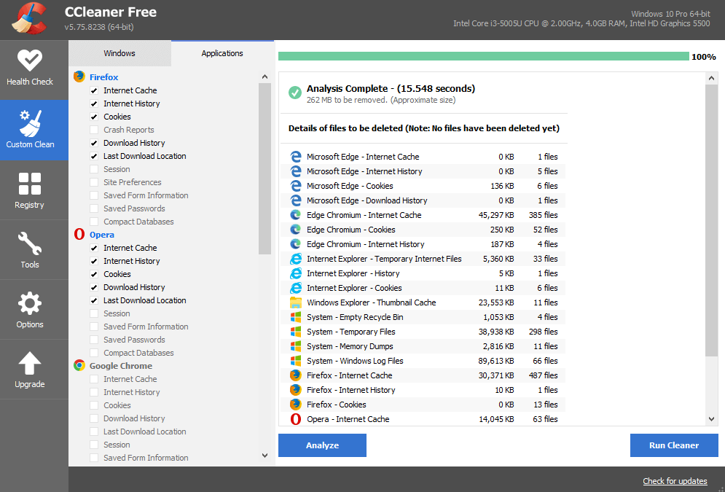Enable Firefox Saved Passwords checkbox
The height and width of the screenshot is (492, 725).
[x=94, y=208]
